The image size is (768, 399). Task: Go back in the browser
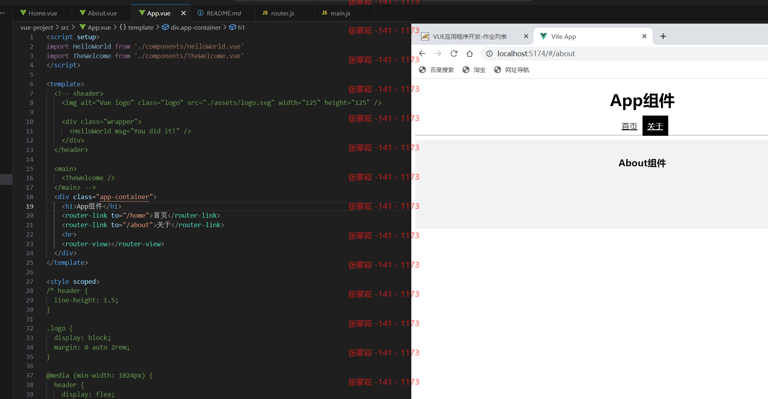click(422, 53)
